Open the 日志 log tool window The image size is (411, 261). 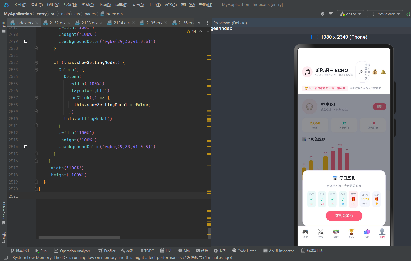coord(166,251)
